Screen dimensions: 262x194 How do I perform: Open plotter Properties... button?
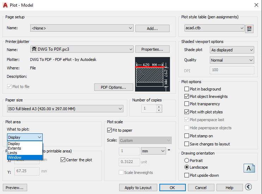(152, 49)
